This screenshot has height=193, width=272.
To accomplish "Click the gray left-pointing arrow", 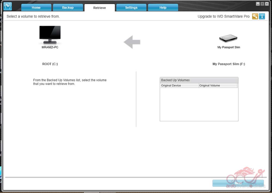I will pos(132,42).
